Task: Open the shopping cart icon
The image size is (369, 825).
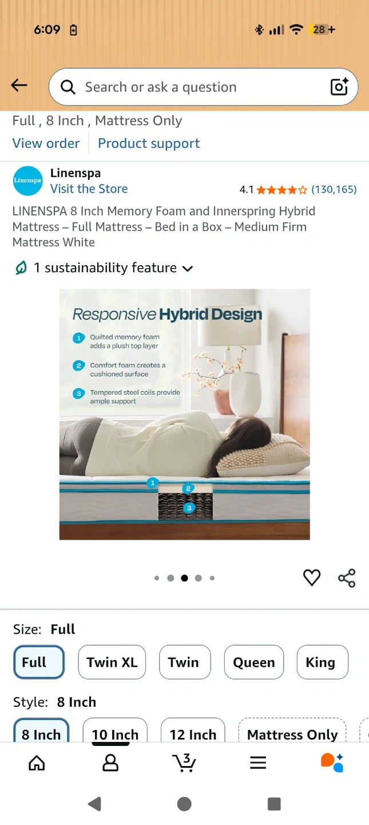Action: 184,763
